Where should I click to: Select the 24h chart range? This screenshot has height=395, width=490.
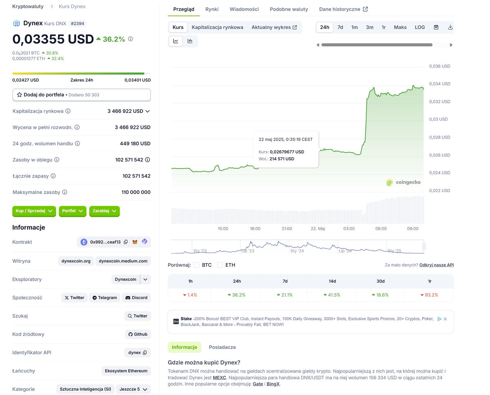coord(325,27)
